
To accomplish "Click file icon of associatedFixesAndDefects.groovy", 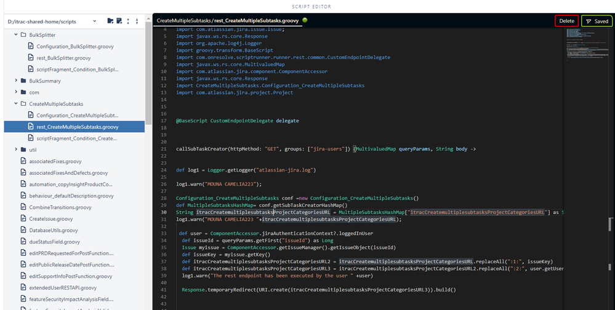I will [23, 172].
